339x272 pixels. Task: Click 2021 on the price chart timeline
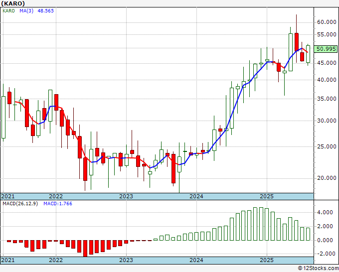[8, 196]
